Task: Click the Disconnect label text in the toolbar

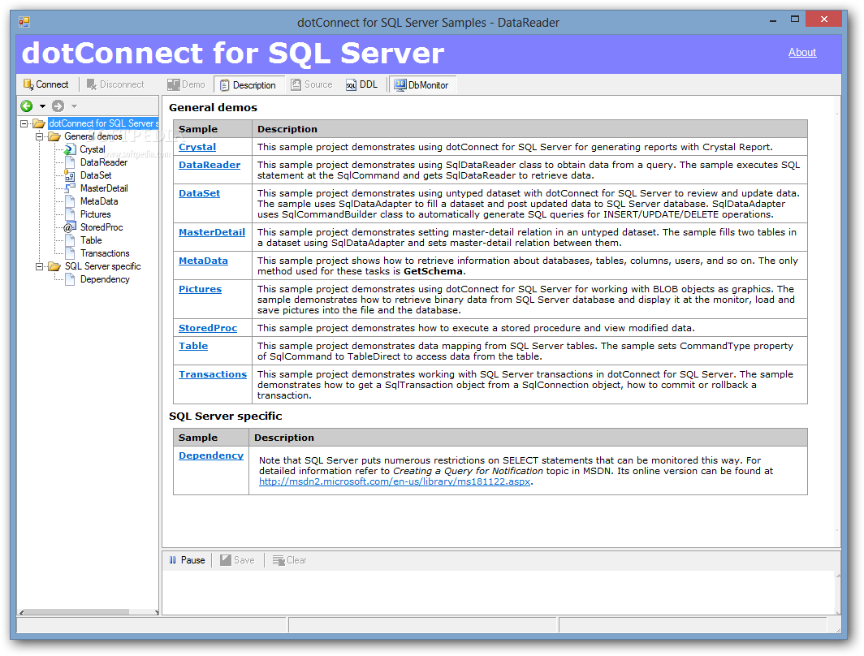Action: [122, 84]
